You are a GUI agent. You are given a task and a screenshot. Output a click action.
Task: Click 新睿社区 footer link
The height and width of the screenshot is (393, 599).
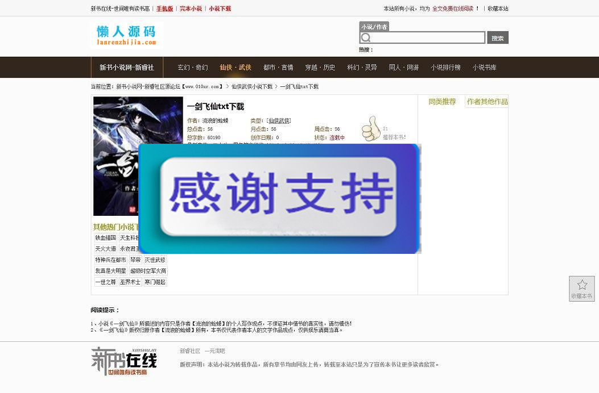pyautogui.click(x=190, y=350)
